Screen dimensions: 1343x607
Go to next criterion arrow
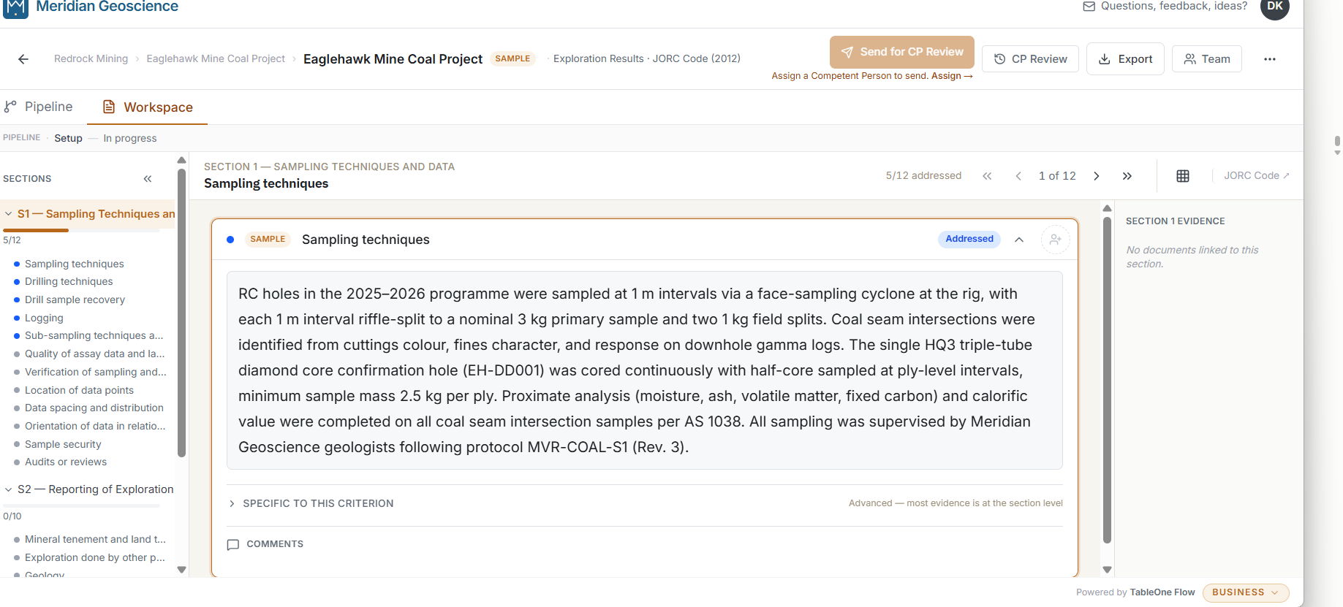[x=1097, y=176]
